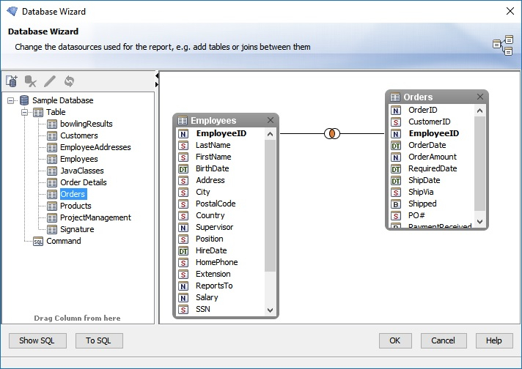Screen dimensions: 522x369
Task: Confirm with the OK button
Action: pos(395,340)
